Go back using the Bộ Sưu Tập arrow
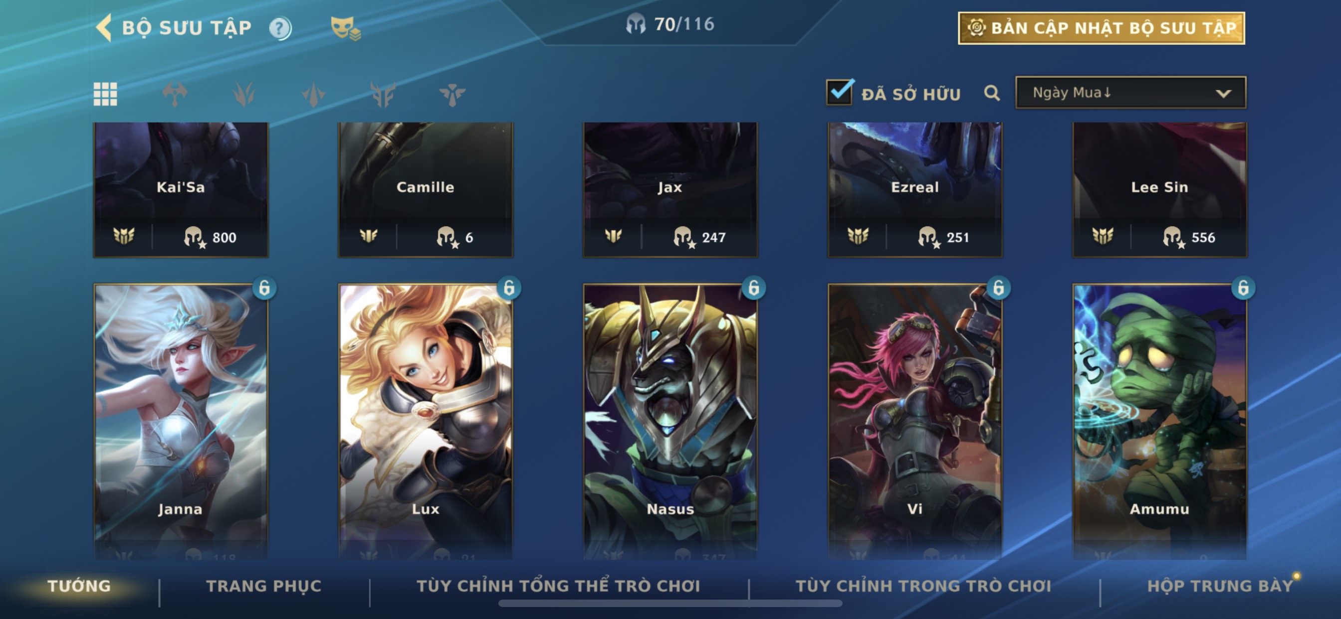Image resolution: width=1341 pixels, height=619 pixels. 105,27
